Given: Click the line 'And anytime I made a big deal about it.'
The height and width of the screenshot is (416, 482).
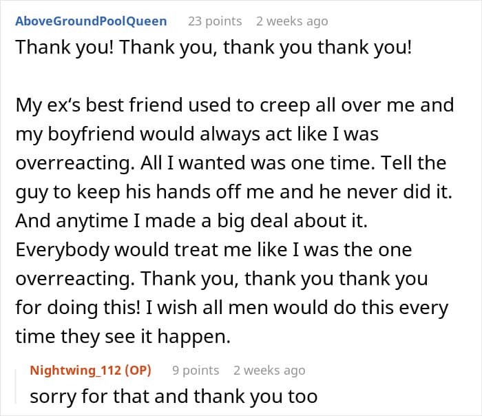Looking at the screenshot, I should 191,220.
